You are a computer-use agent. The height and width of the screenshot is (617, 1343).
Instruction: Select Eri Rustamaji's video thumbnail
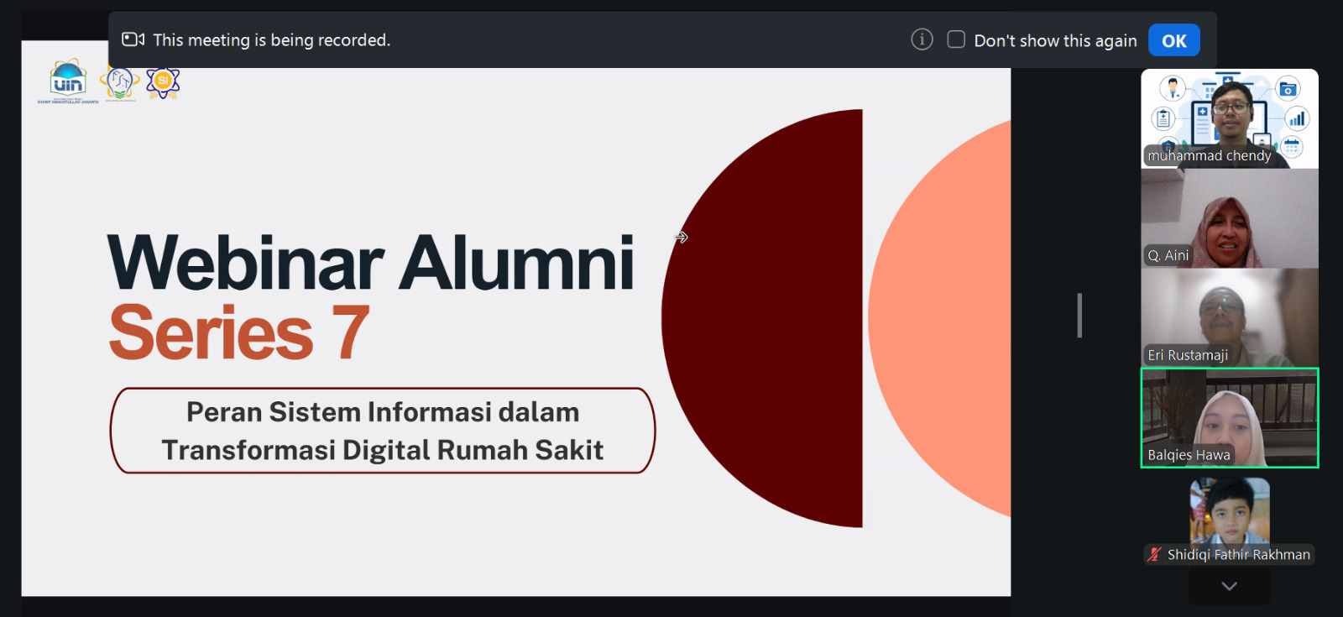pyautogui.click(x=1230, y=318)
